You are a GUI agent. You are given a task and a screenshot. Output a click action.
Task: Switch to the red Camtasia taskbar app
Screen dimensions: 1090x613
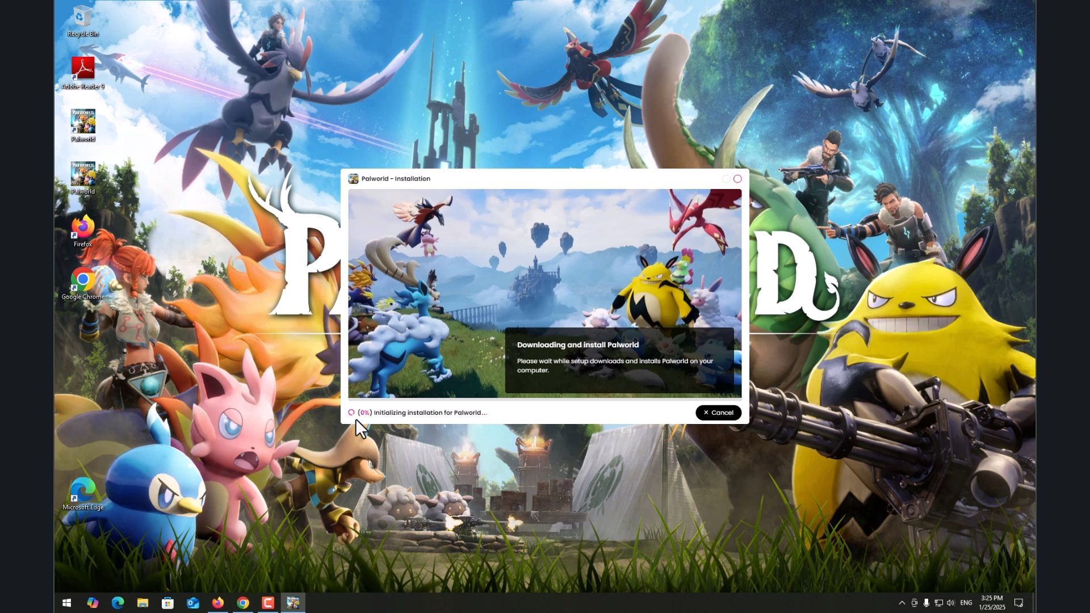pyautogui.click(x=268, y=603)
